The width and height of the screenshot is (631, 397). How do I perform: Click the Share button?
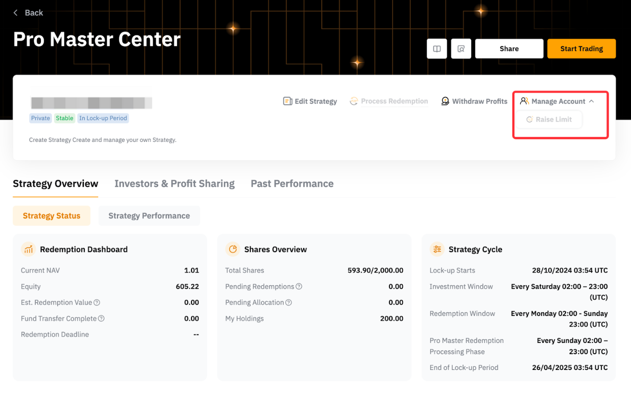[509, 49]
